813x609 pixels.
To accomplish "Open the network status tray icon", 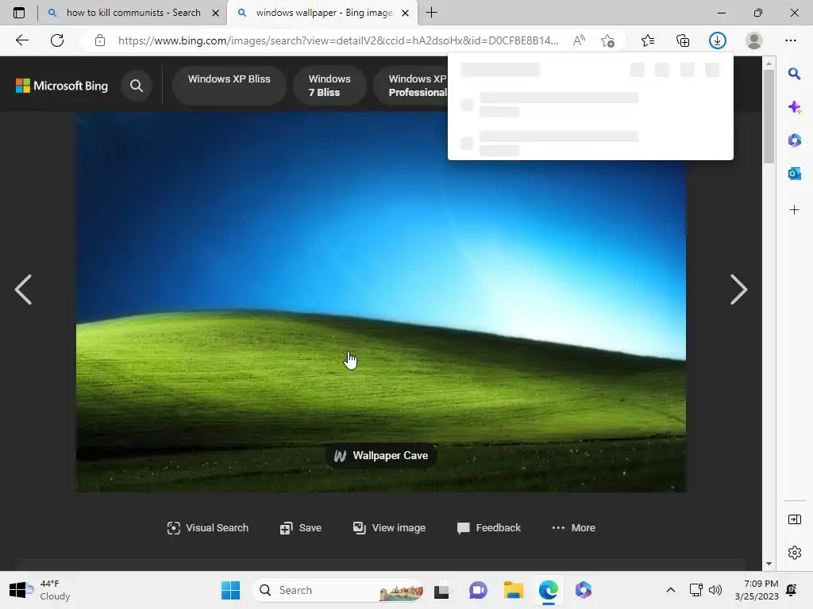I will [695, 590].
